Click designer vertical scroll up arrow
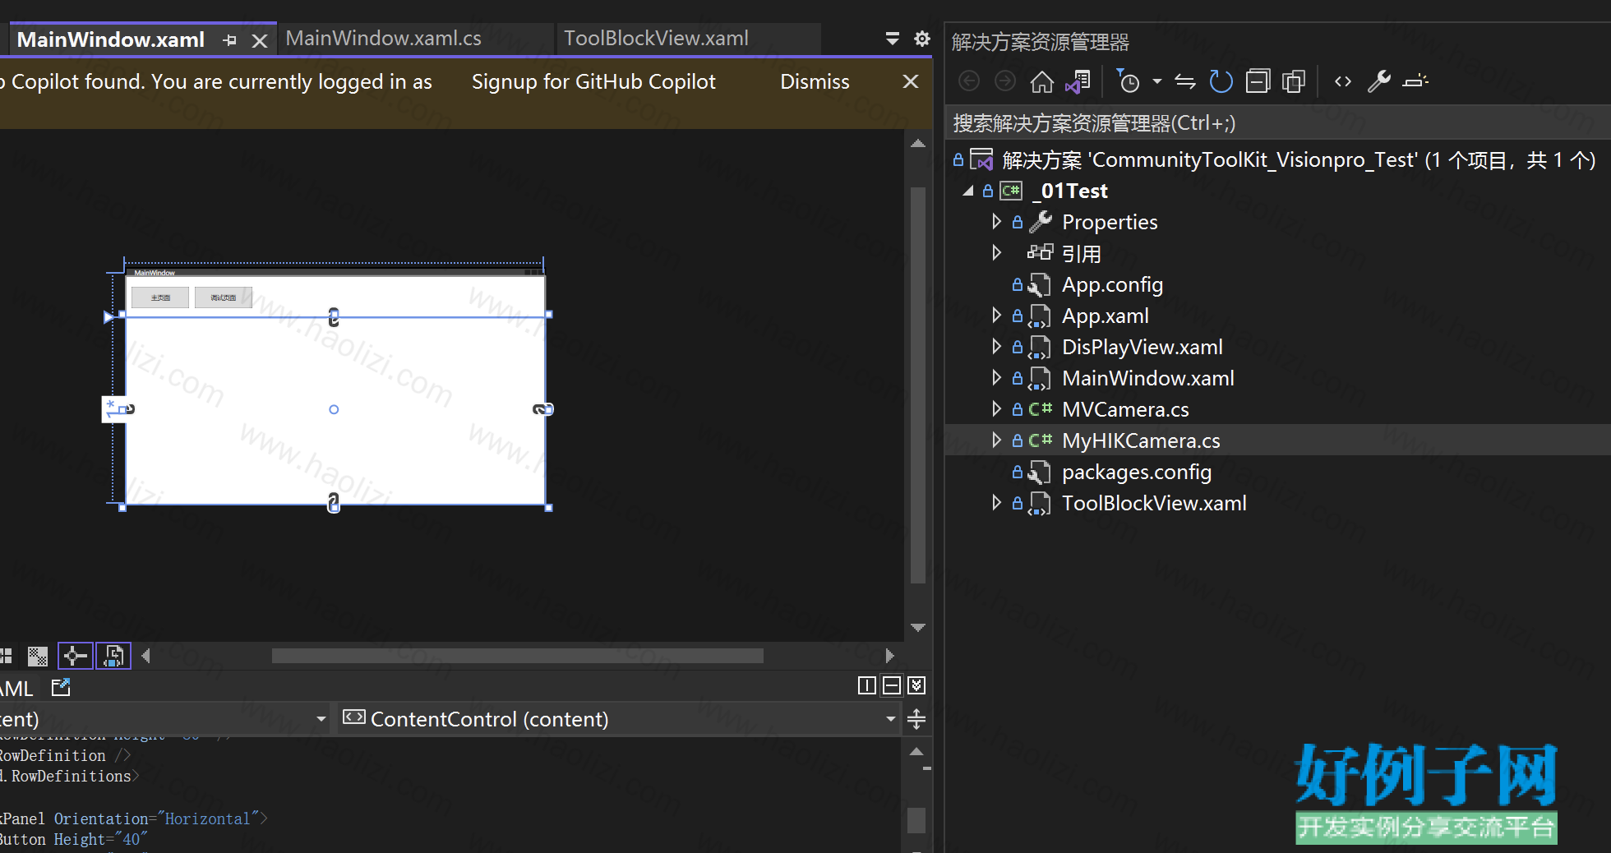 click(x=918, y=144)
